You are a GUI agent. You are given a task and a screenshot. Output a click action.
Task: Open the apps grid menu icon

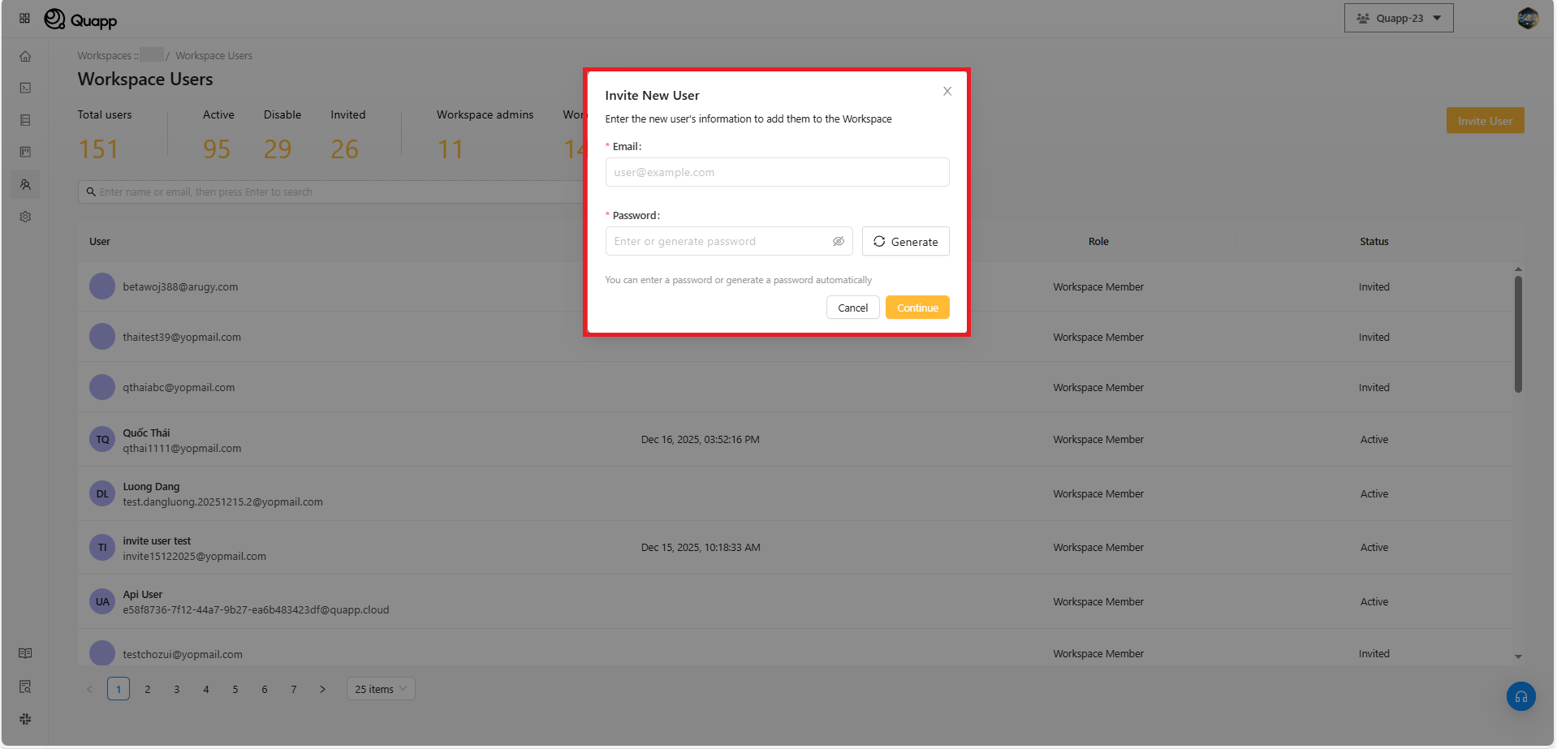24,18
